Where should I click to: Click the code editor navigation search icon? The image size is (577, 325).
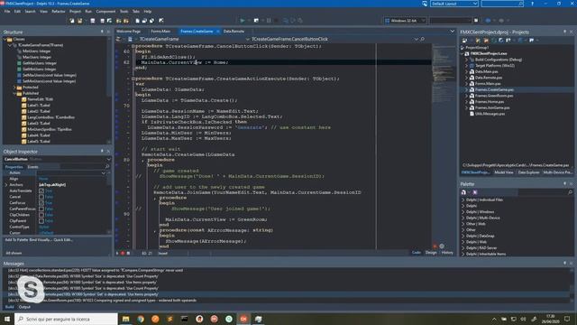423,39
